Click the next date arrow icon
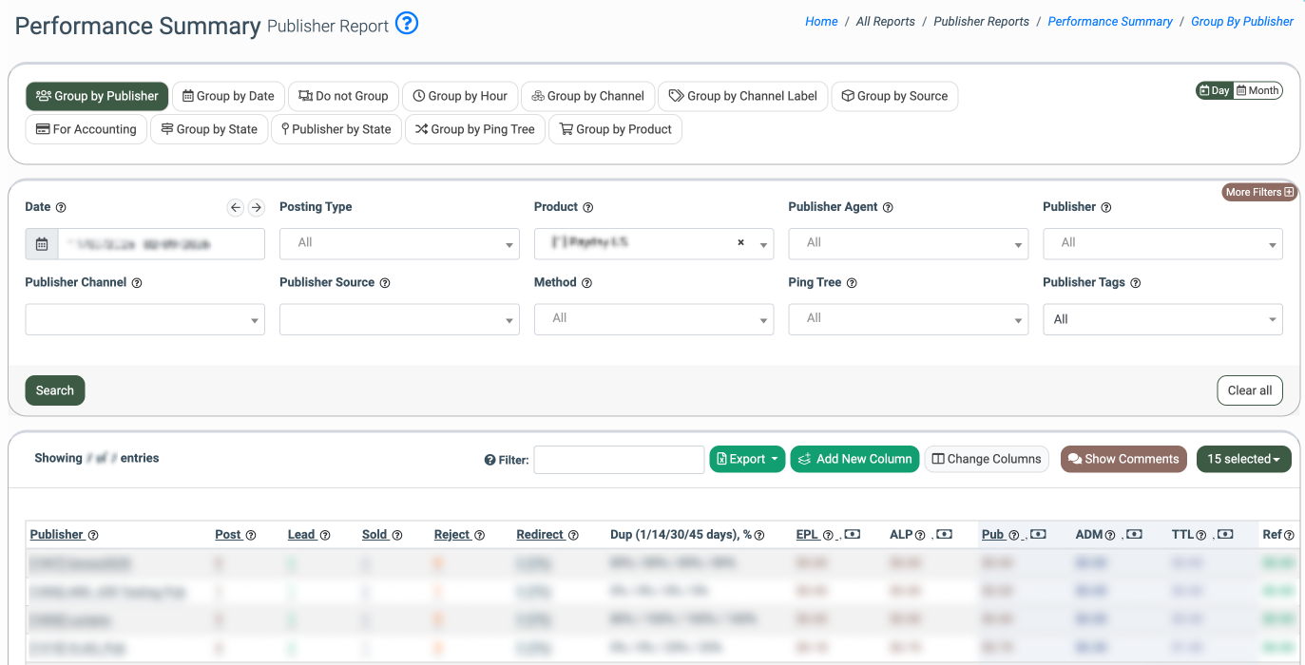The height and width of the screenshot is (665, 1305). click(256, 207)
